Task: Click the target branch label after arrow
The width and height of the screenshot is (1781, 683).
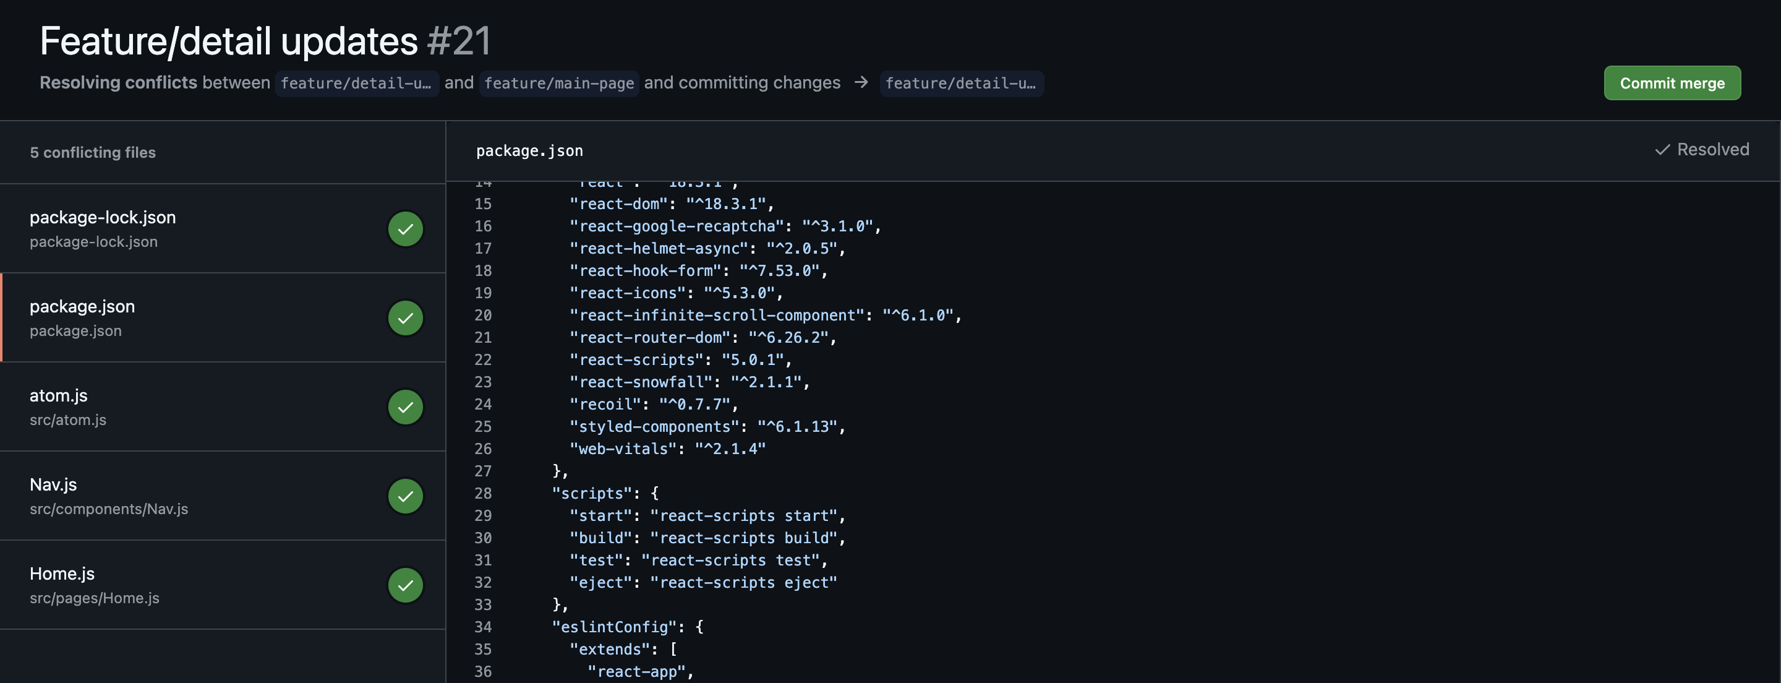Action: 961,83
